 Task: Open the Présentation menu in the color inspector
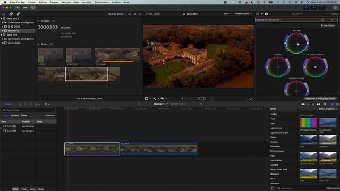(x=328, y=25)
